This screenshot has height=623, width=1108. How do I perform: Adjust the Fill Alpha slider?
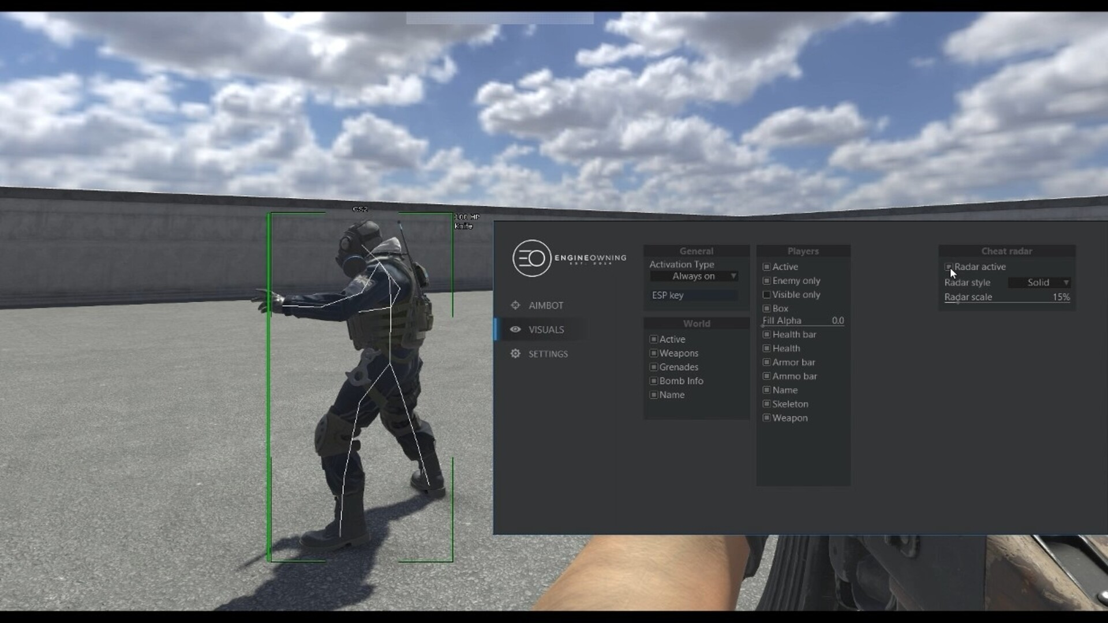(803, 325)
